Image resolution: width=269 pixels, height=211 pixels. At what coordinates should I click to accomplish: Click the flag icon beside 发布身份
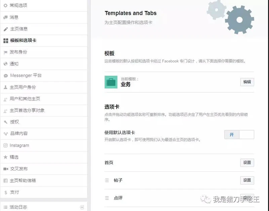(x=5, y=52)
